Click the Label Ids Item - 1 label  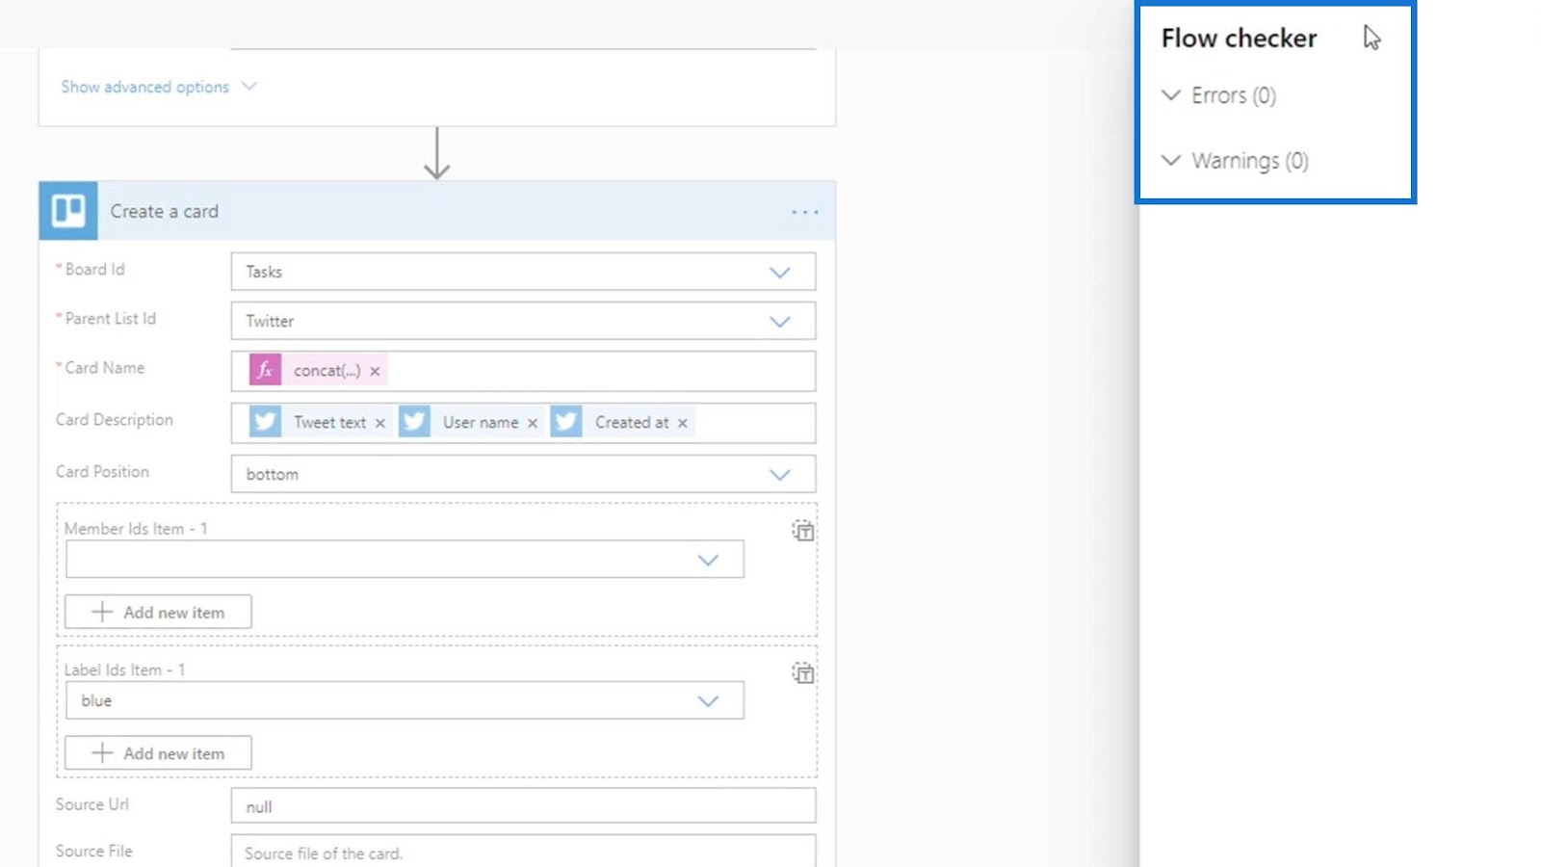coord(124,670)
